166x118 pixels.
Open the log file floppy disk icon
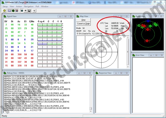(x=29, y=11)
